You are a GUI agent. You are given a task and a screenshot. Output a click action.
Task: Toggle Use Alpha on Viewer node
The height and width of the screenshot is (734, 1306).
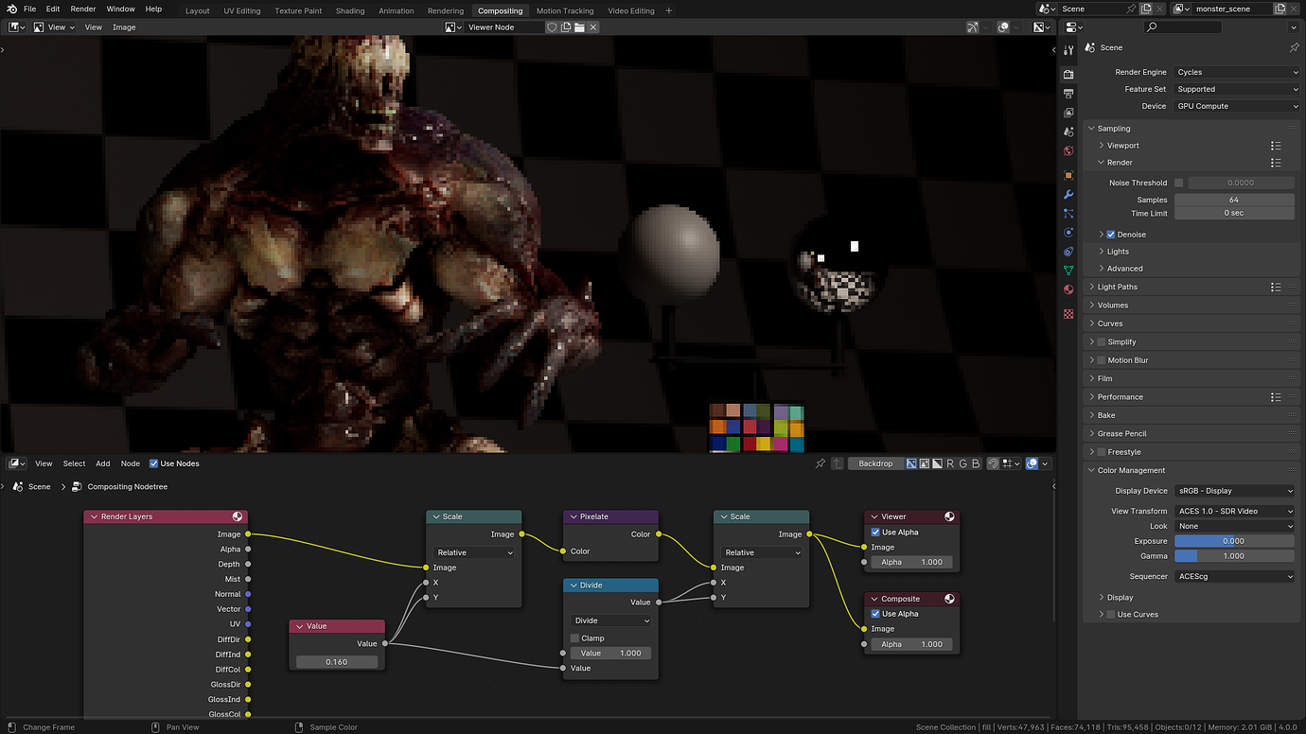875,533
